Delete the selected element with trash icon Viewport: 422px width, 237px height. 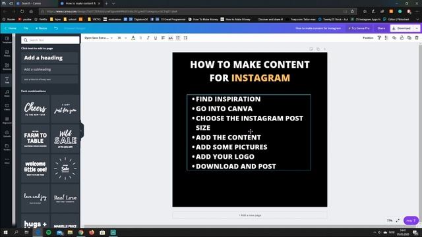point(417,38)
